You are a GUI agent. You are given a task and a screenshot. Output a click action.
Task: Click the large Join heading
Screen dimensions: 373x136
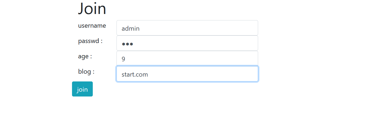92,8
